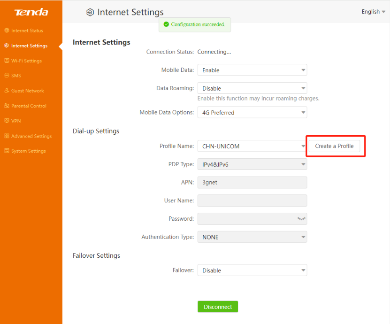390x324 pixels.
Task: Click the User Name input field
Action: pos(252,201)
